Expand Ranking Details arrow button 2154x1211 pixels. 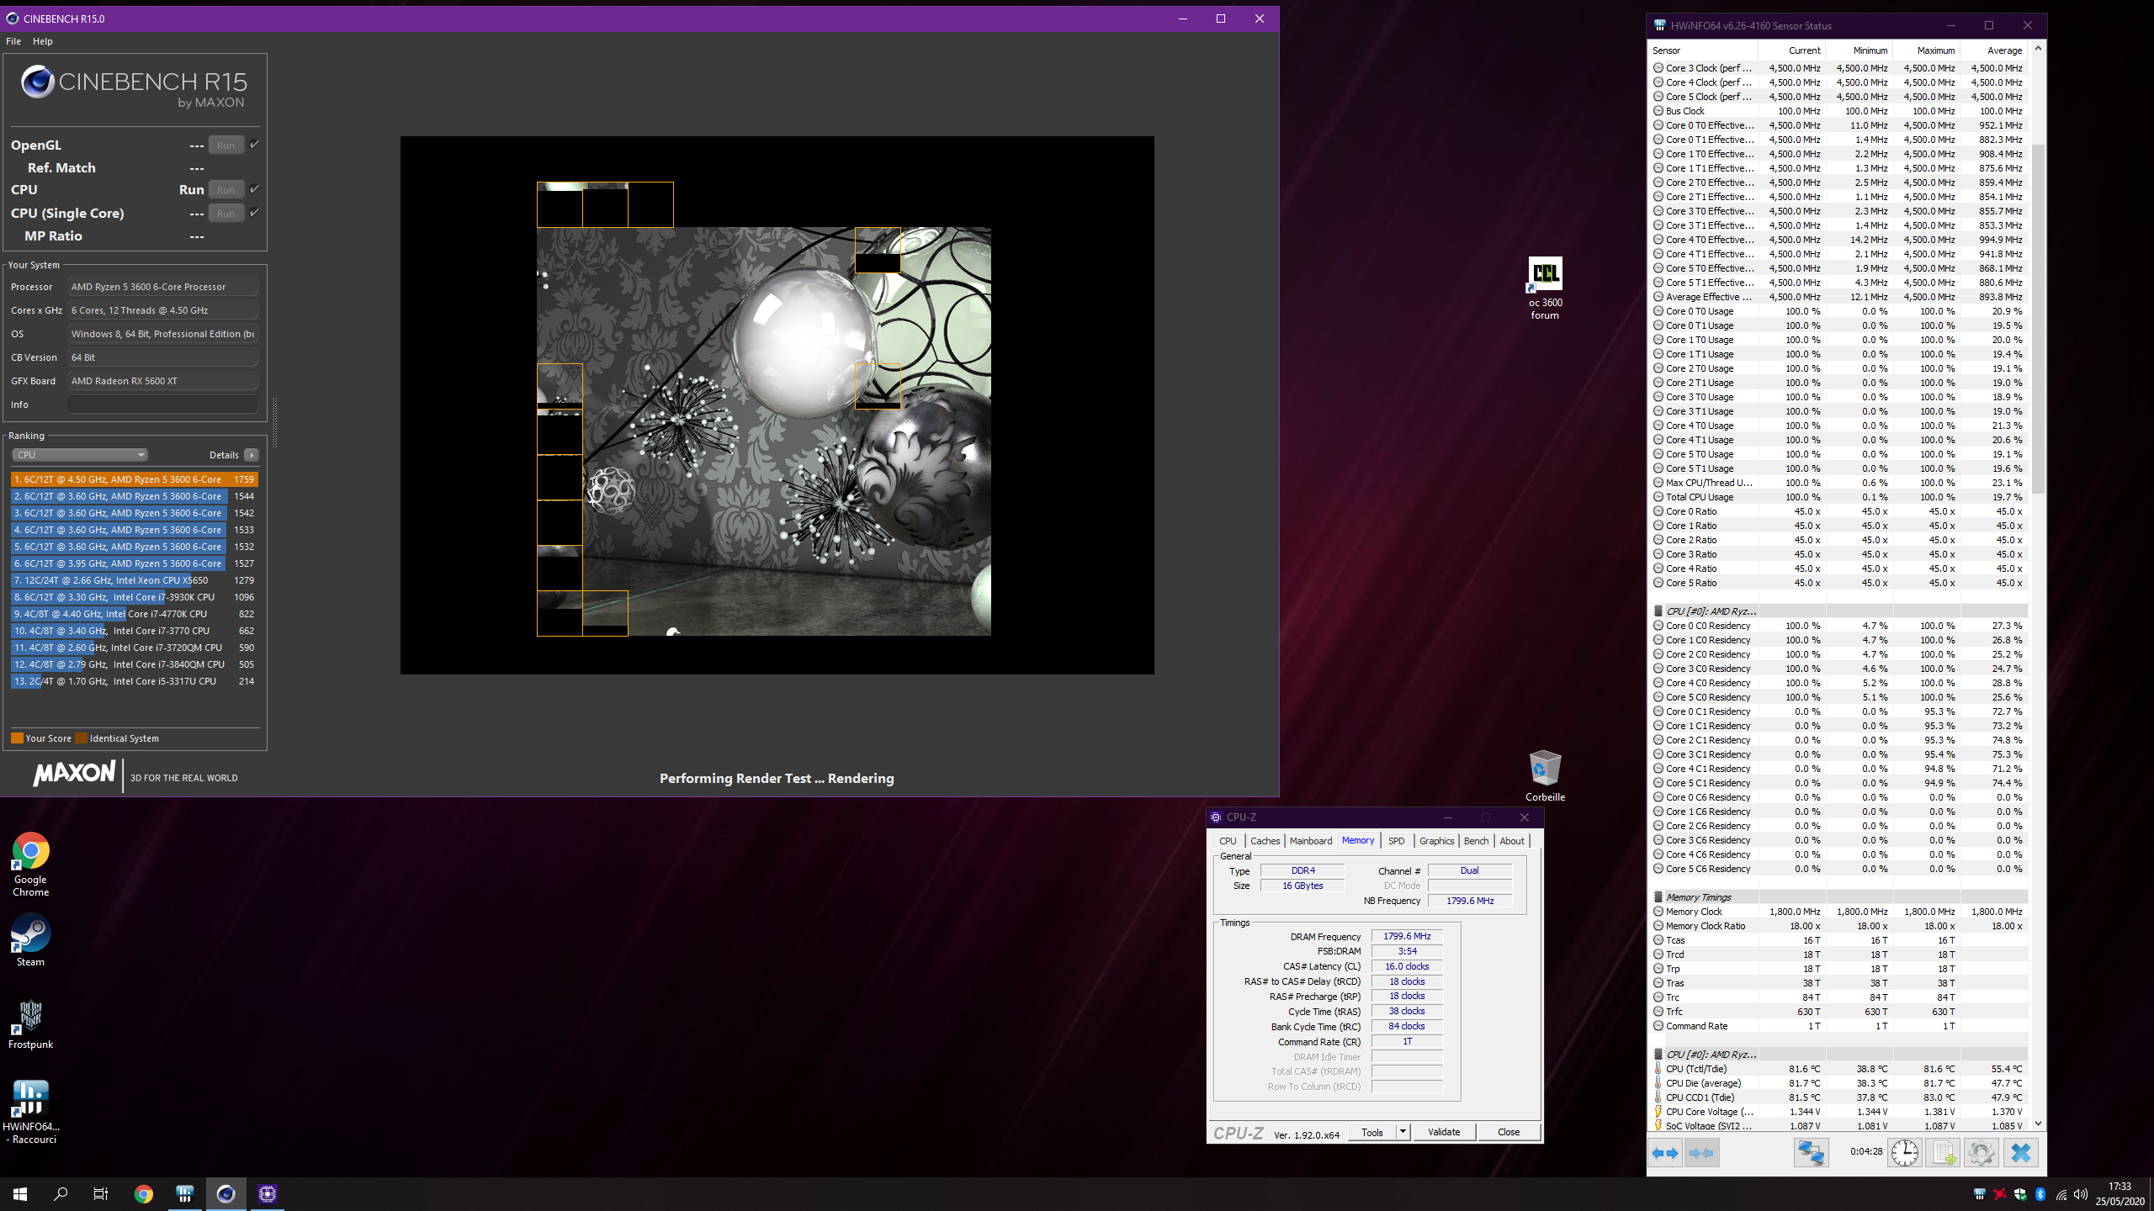point(251,455)
